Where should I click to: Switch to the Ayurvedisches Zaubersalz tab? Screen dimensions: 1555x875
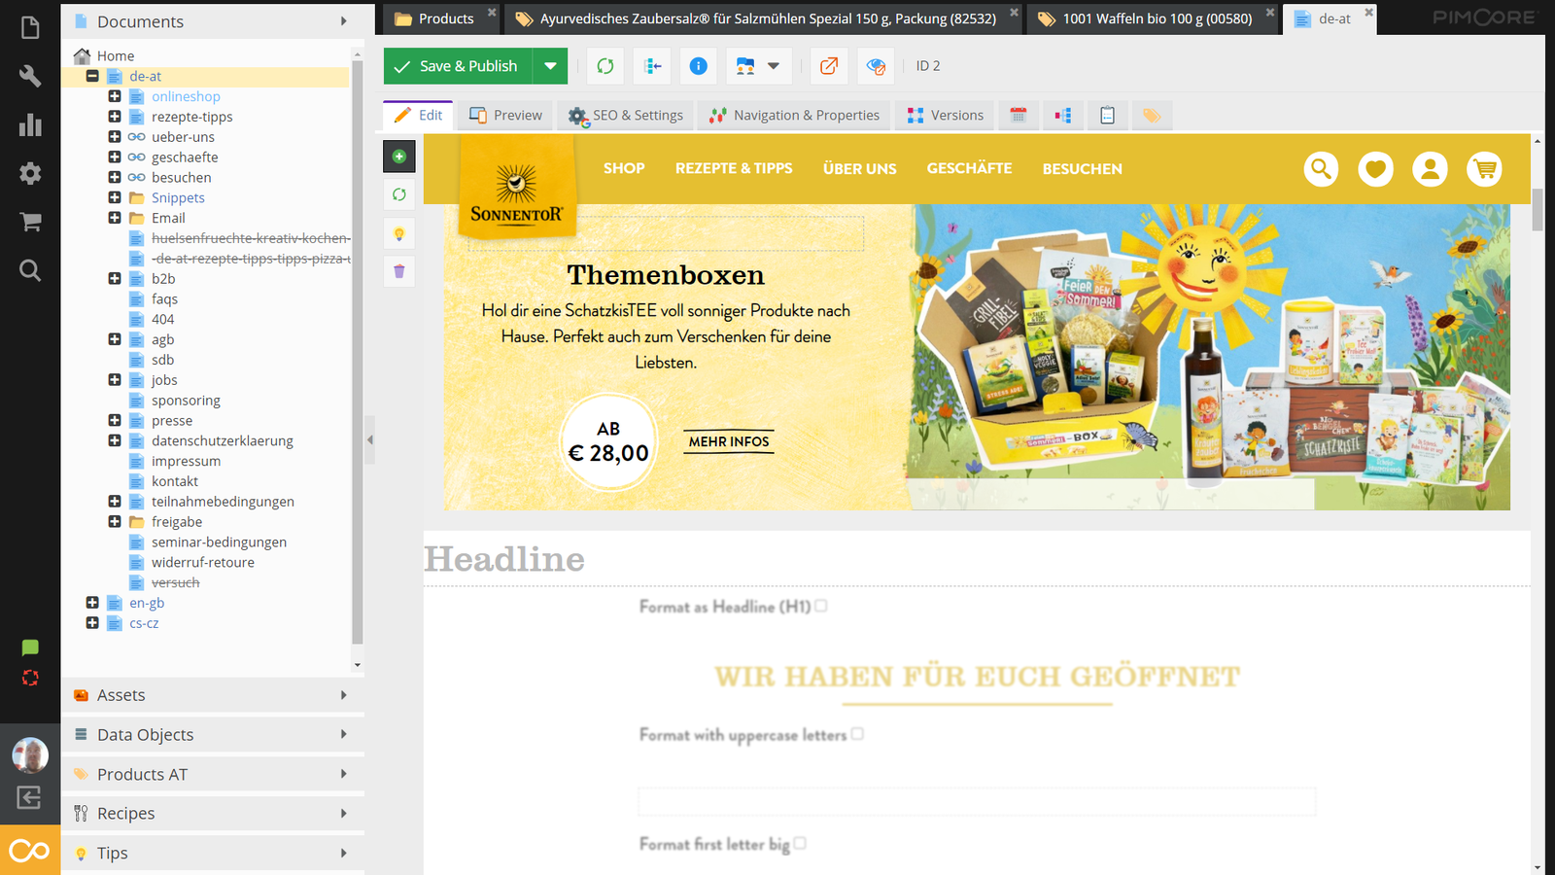point(764,18)
